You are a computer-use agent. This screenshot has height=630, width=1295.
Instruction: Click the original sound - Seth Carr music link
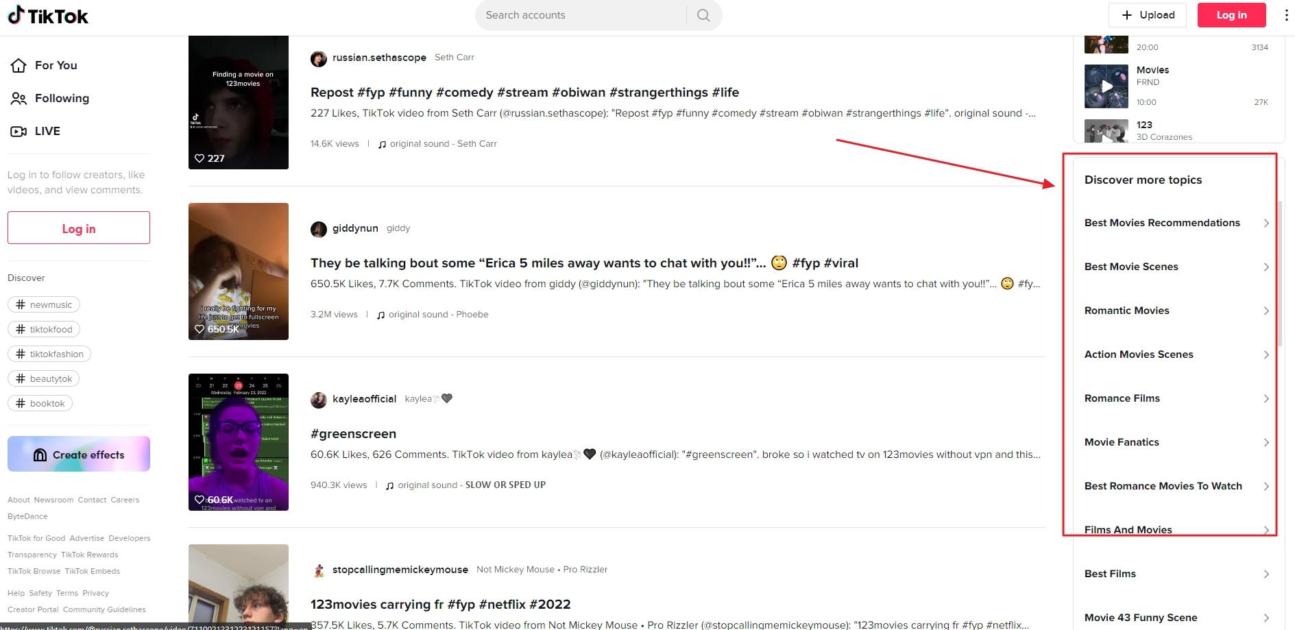[437, 144]
